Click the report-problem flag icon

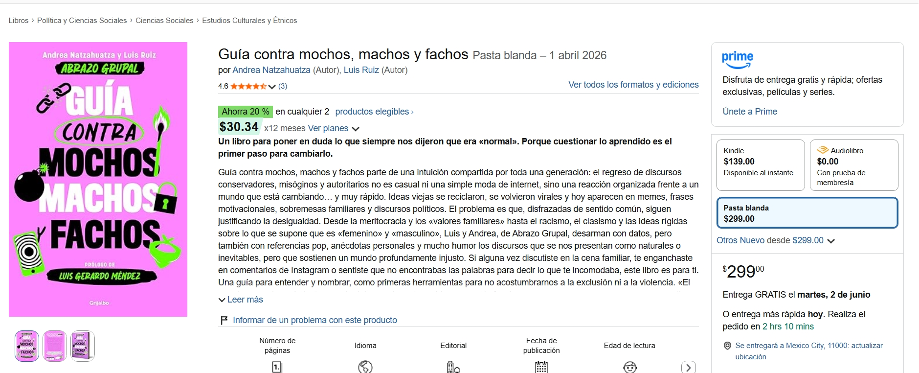pyautogui.click(x=224, y=320)
